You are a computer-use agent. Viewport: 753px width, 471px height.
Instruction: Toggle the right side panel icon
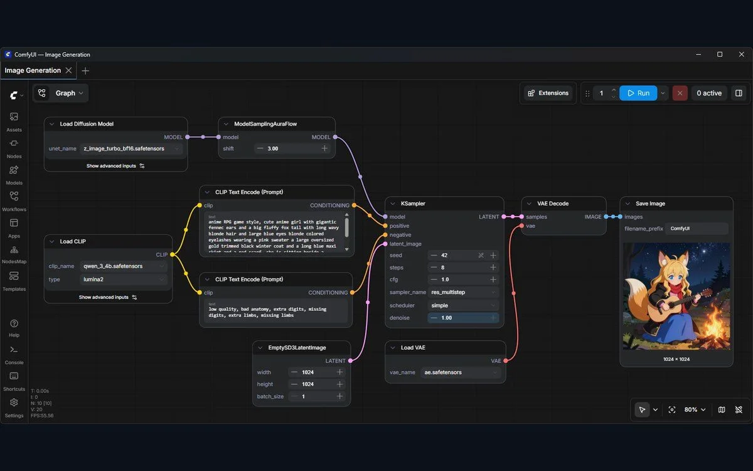click(739, 93)
